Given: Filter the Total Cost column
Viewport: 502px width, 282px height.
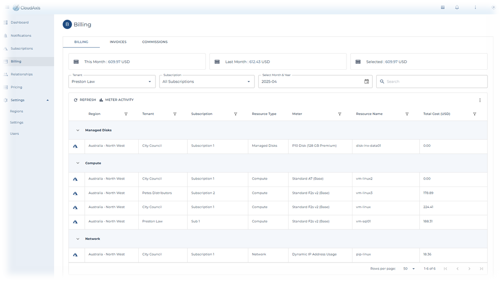Looking at the screenshot, I should pyautogui.click(x=474, y=114).
